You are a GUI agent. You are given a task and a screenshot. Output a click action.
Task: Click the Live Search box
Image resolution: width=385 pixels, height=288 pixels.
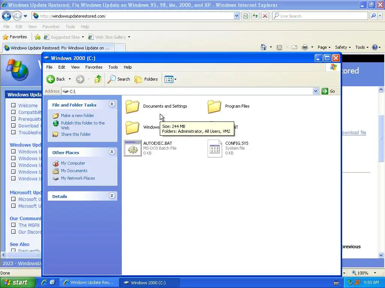[320, 16]
